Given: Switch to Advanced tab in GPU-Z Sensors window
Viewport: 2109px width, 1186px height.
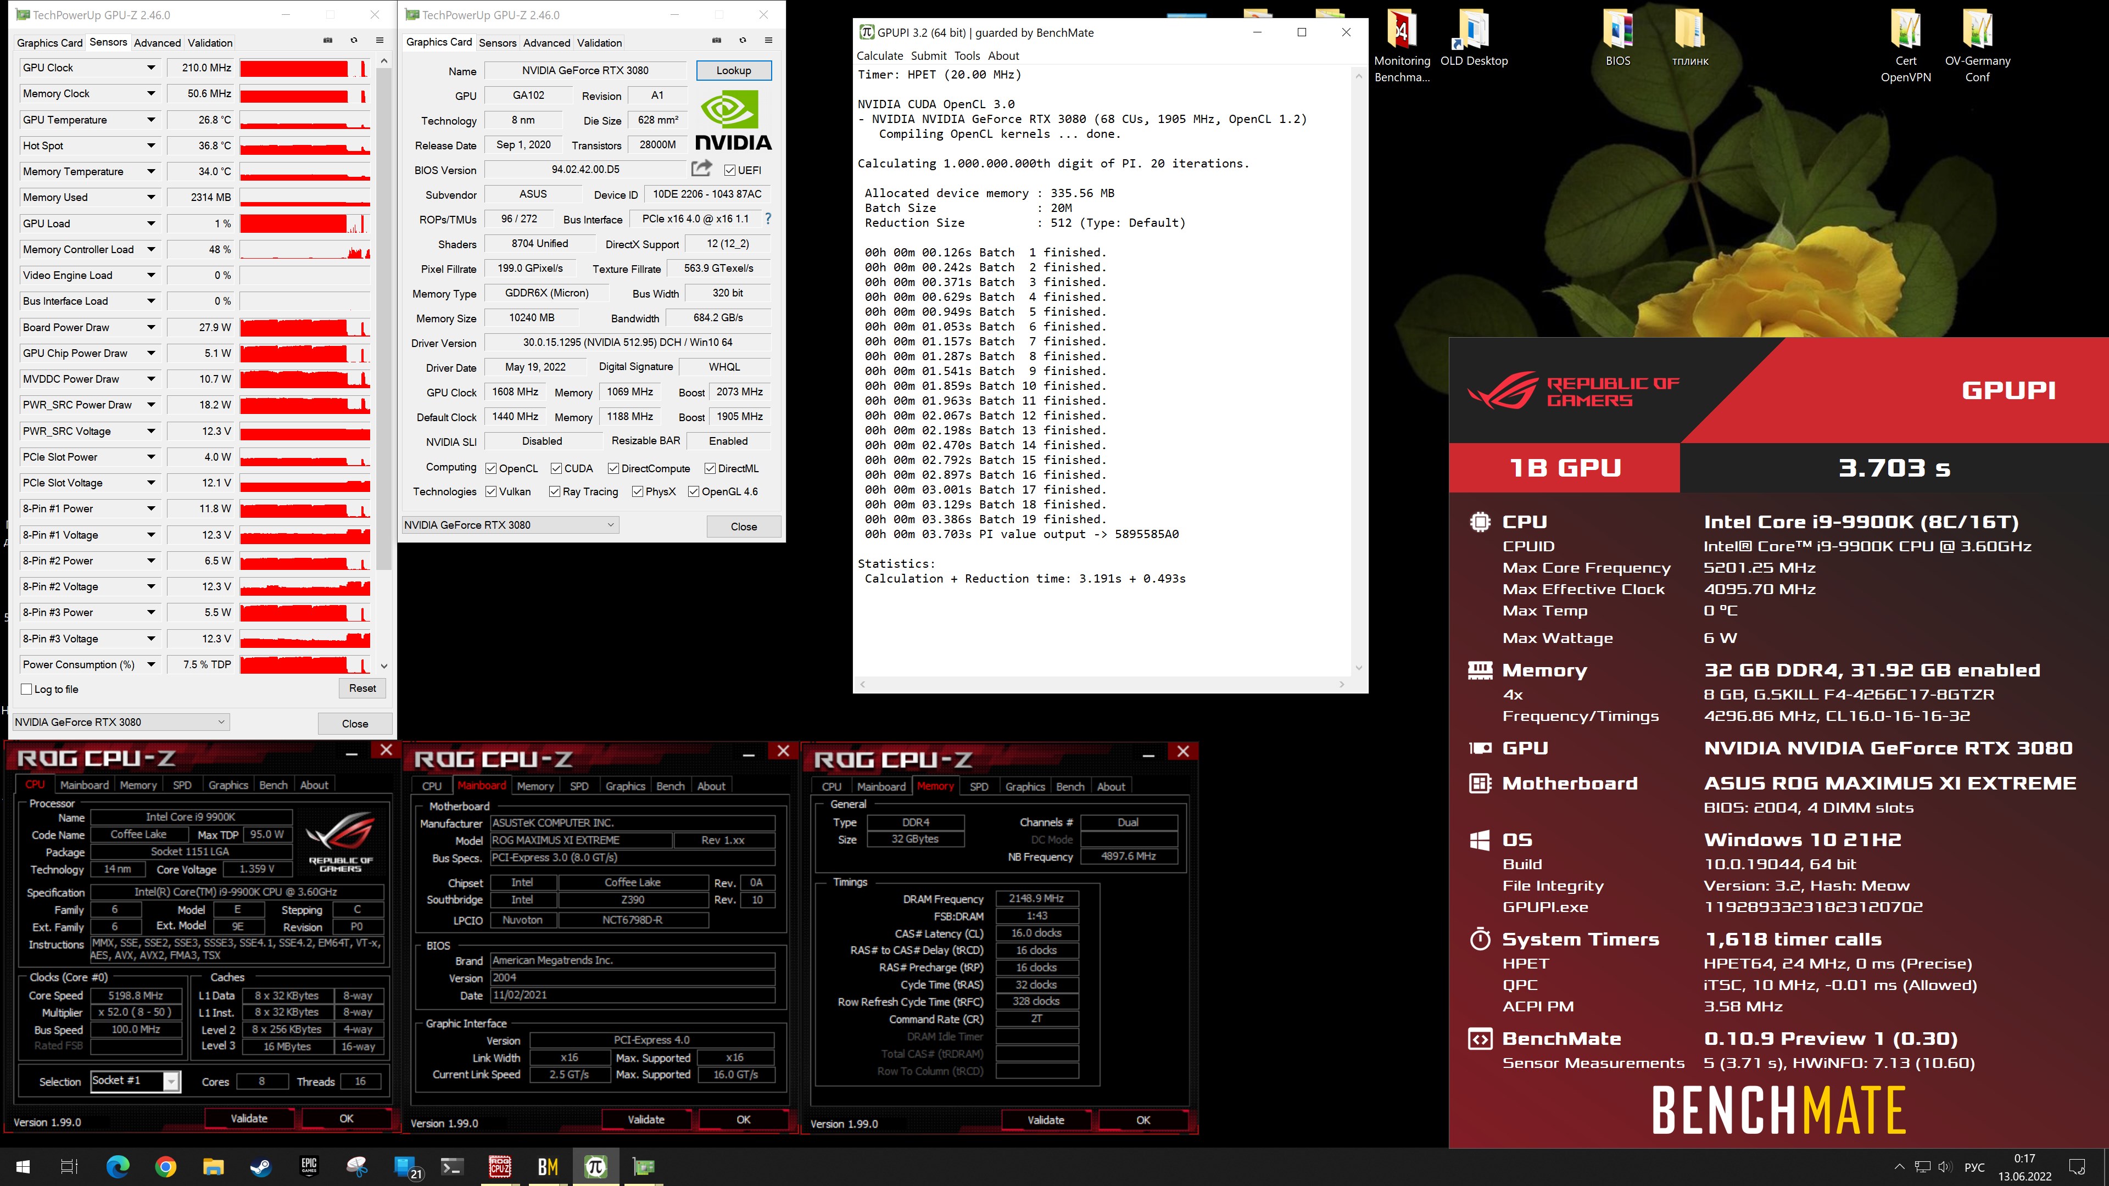Looking at the screenshot, I should [x=157, y=43].
